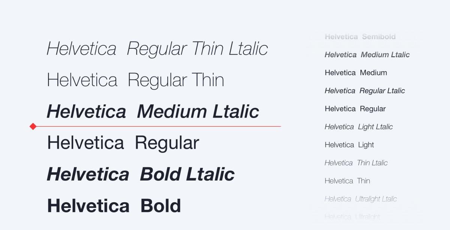This screenshot has width=450, height=230.
Task: Pick Helvetica Regular Ltalic from font list
Action: coord(365,91)
